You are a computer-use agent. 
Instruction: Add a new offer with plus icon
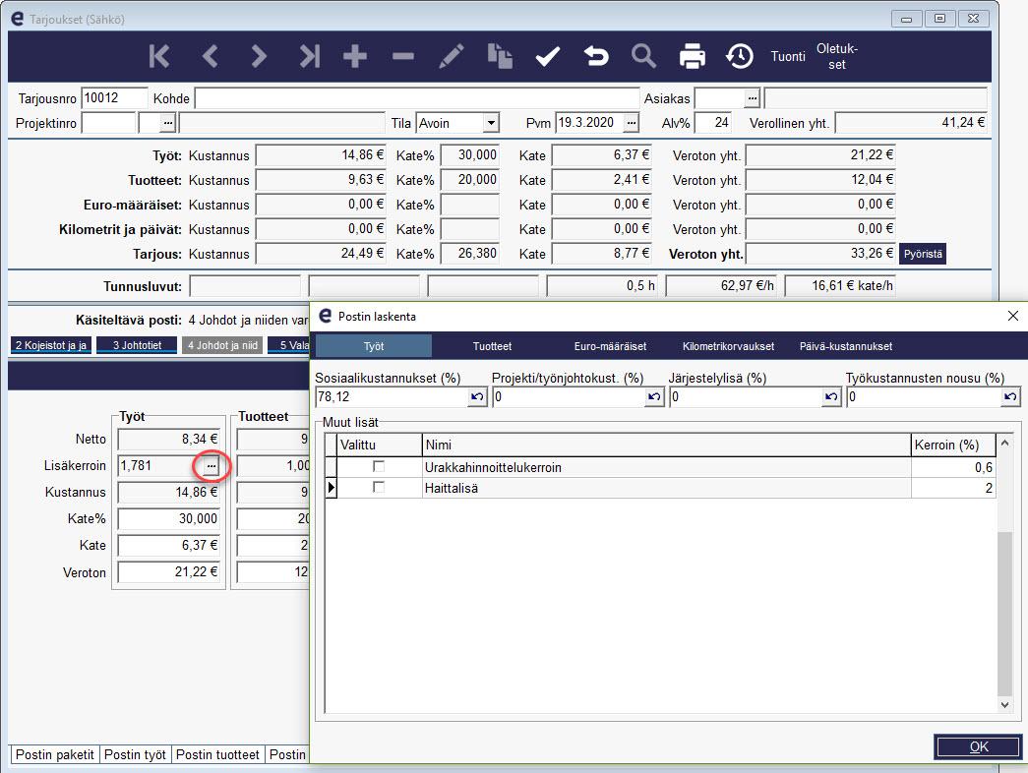[x=355, y=56]
